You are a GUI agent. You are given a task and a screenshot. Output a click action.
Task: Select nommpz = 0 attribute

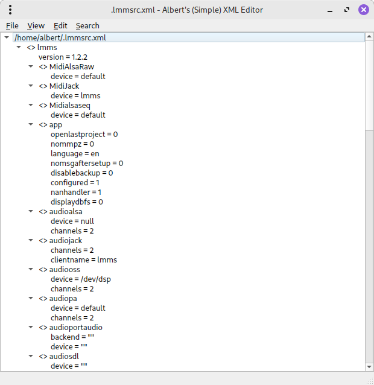click(x=72, y=144)
